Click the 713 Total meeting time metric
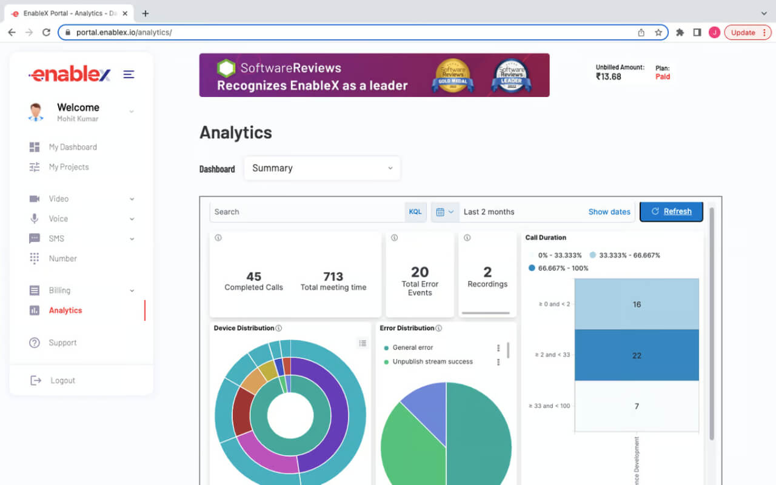The height and width of the screenshot is (485, 776). [333, 281]
